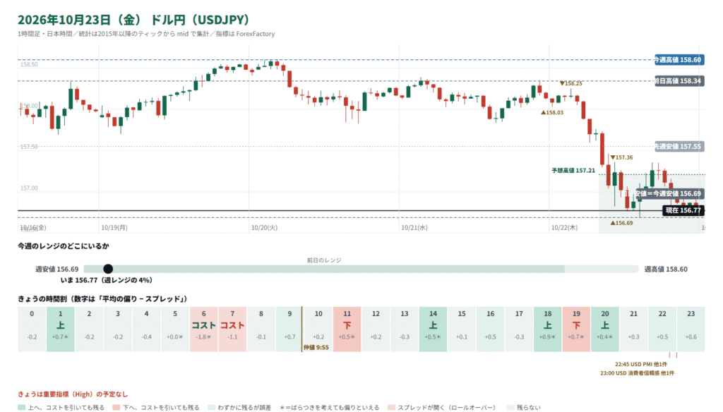Select the hour 23 cell showing +0.6

[x=691, y=329]
